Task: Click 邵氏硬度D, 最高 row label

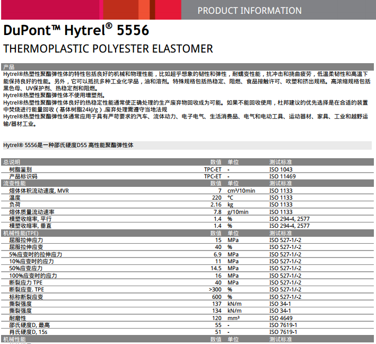Action: coord(30,325)
